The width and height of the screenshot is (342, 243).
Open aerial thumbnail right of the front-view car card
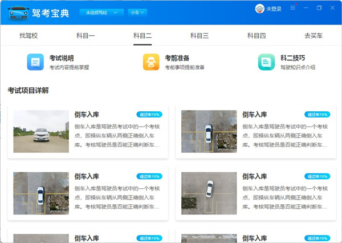[x=209, y=131]
